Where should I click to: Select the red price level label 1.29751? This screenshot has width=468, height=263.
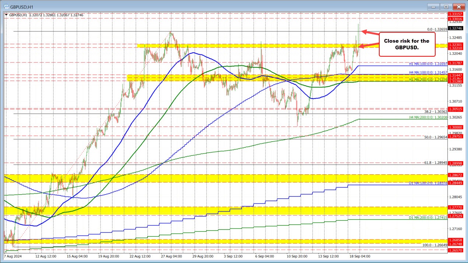coord(455,136)
